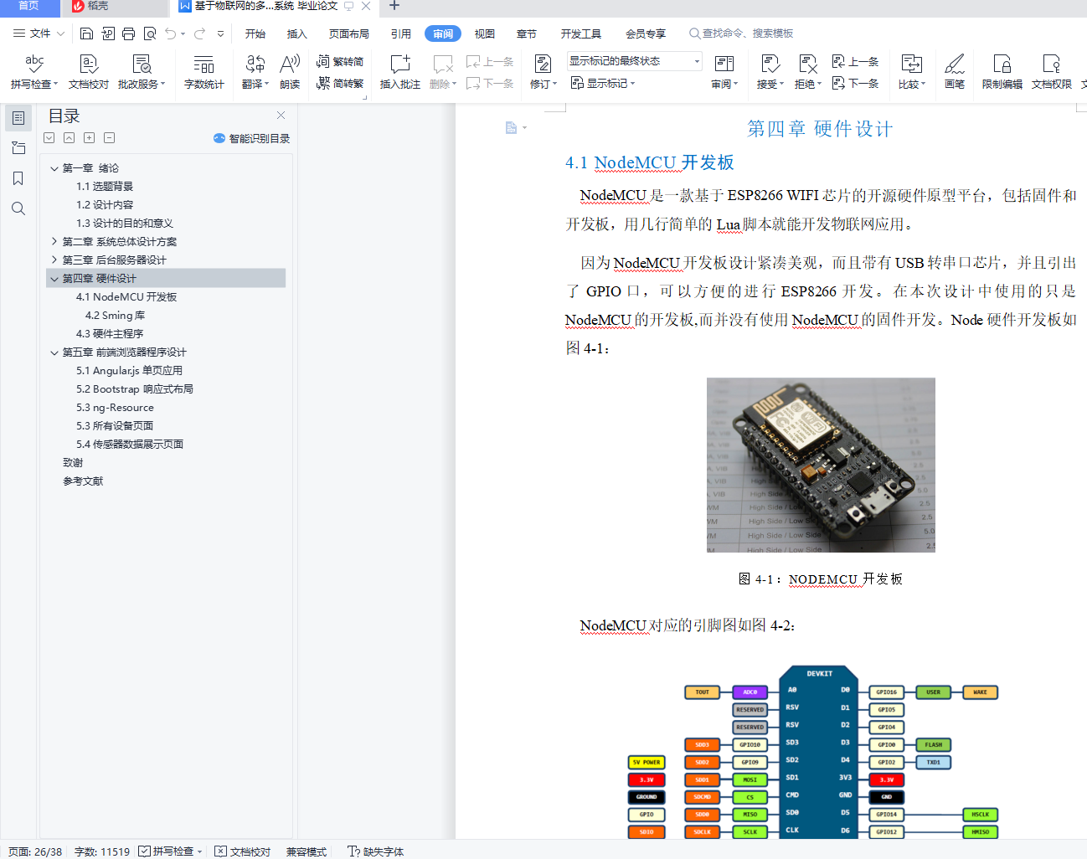Screen dimensions: 1087x859
Task: Open the 显示标记 dropdown
Action: (603, 83)
